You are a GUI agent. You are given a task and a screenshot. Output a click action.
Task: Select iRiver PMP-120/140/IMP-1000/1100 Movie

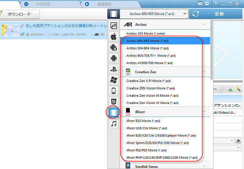[x=165, y=158]
